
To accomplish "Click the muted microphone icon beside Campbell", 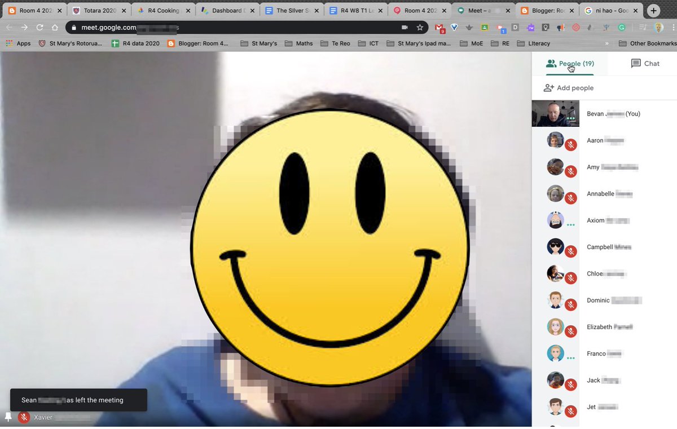I will pos(571,251).
